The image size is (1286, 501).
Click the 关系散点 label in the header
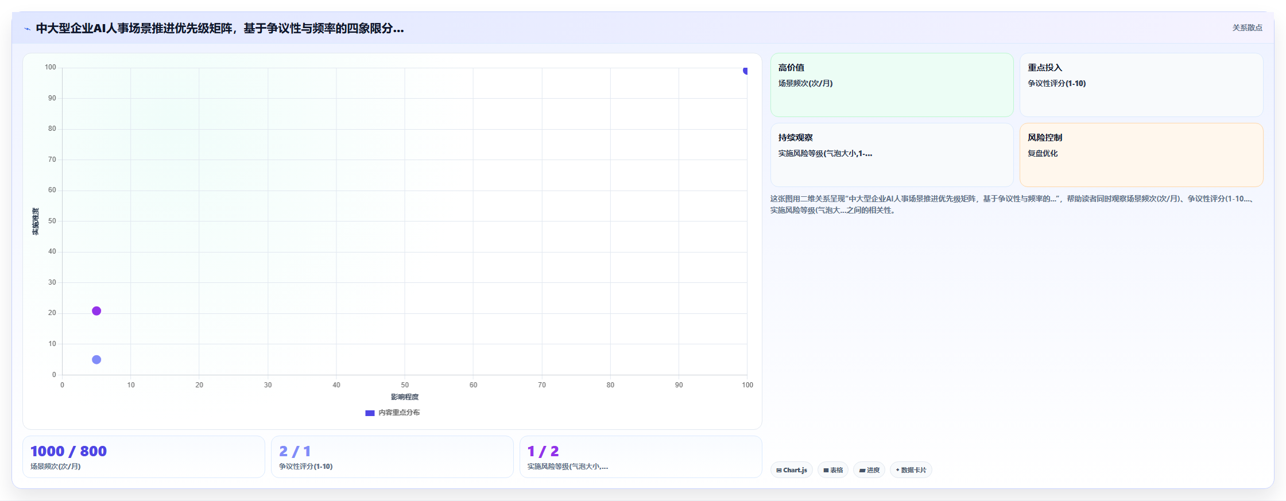tap(1247, 28)
